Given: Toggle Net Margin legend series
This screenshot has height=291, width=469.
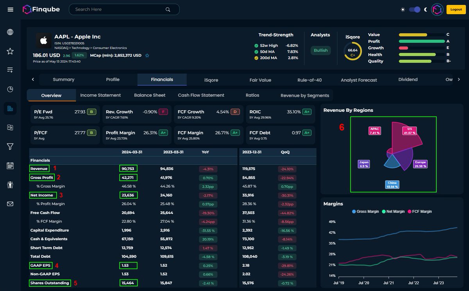Looking at the screenshot, I should [x=393, y=212].
